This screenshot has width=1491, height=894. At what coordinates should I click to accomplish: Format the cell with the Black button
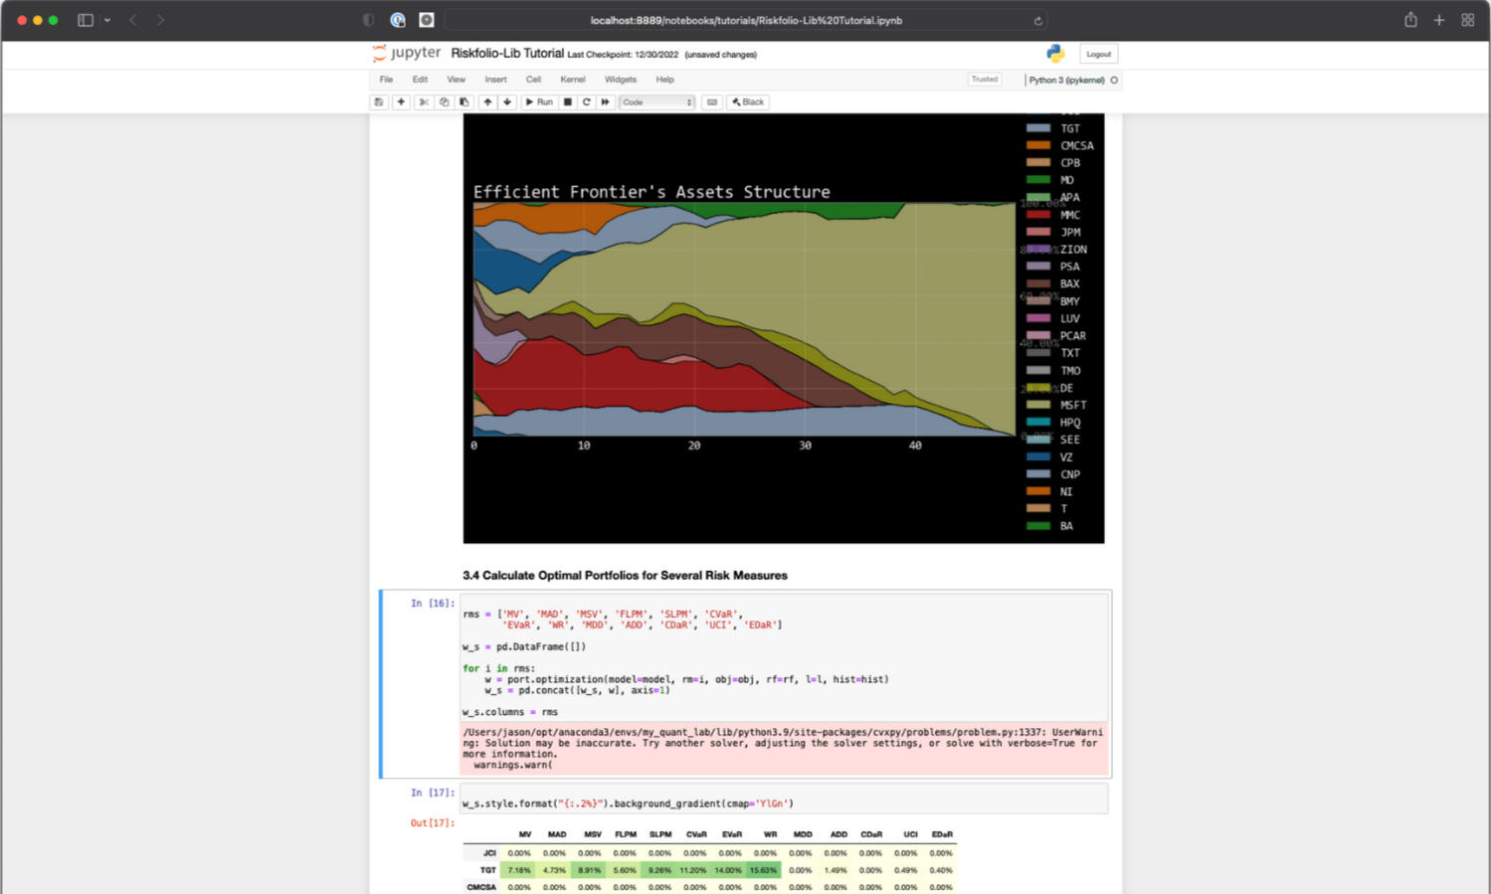tap(748, 102)
